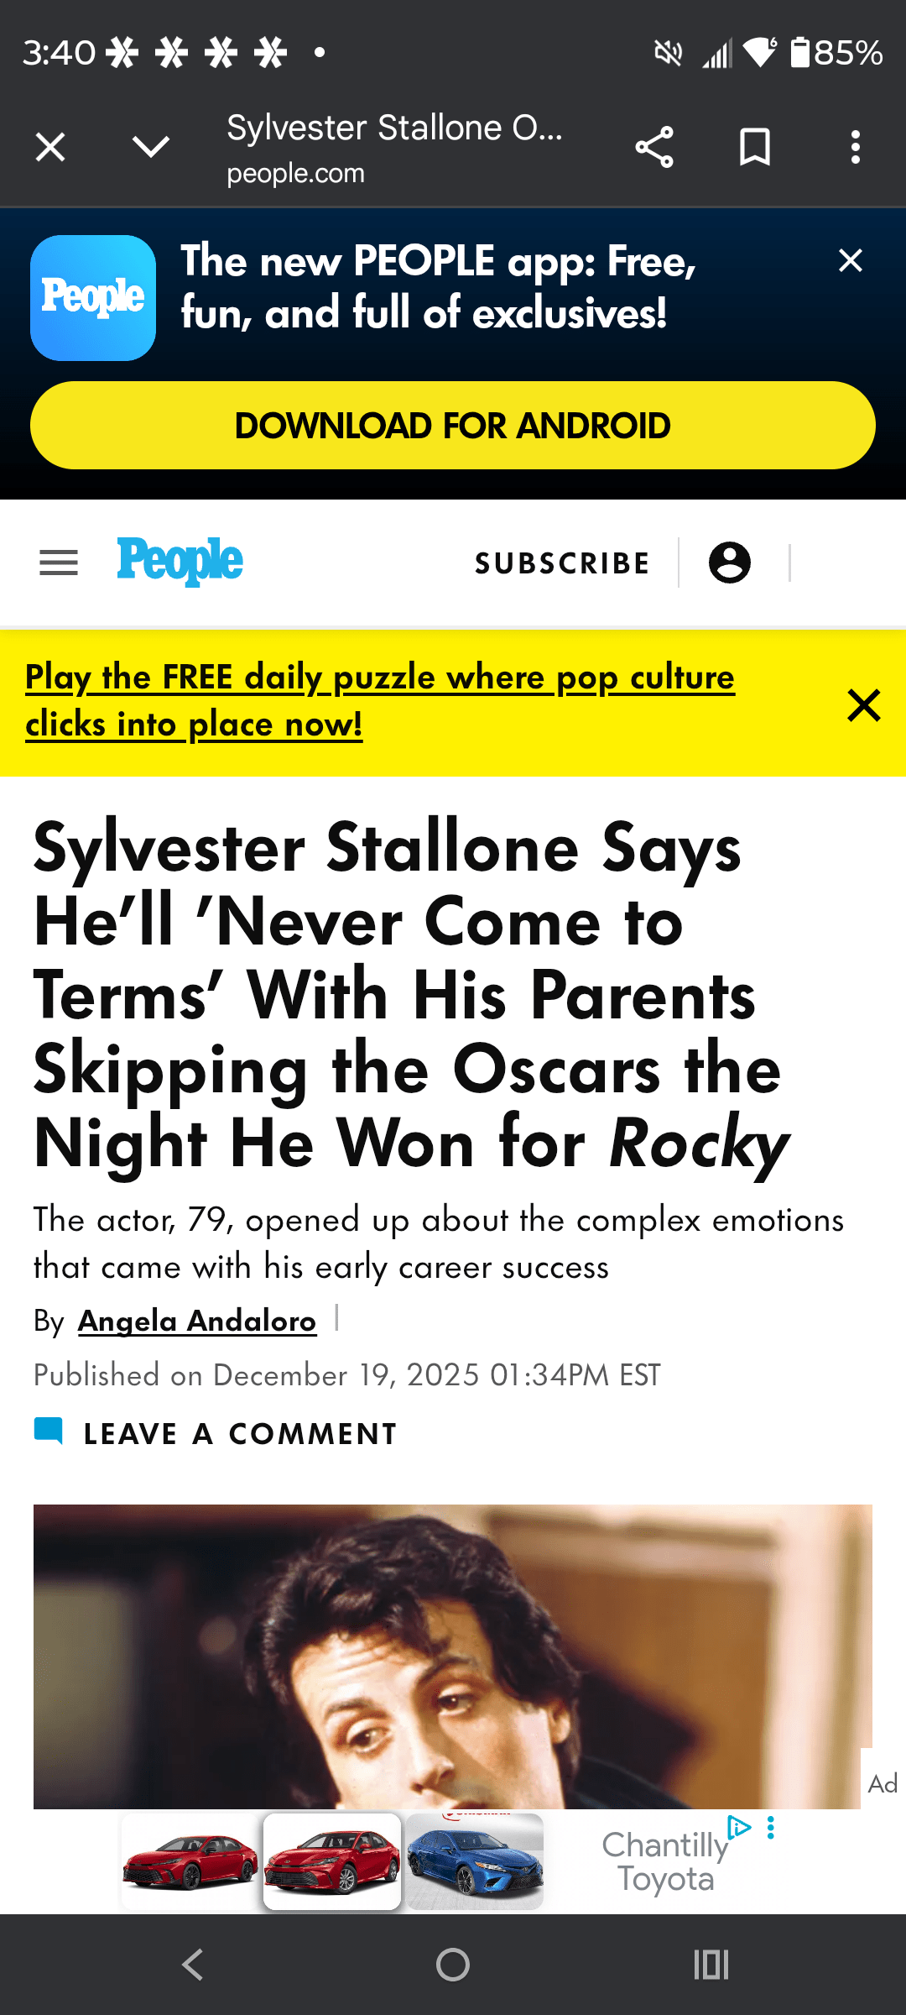The width and height of the screenshot is (906, 2015).
Task: Bookmark this article page
Action: tap(755, 148)
